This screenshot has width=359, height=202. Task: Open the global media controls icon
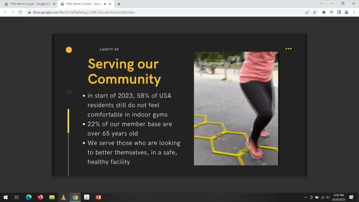(331, 12)
